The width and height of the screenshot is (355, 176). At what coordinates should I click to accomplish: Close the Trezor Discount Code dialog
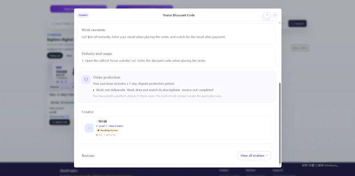click(x=275, y=15)
